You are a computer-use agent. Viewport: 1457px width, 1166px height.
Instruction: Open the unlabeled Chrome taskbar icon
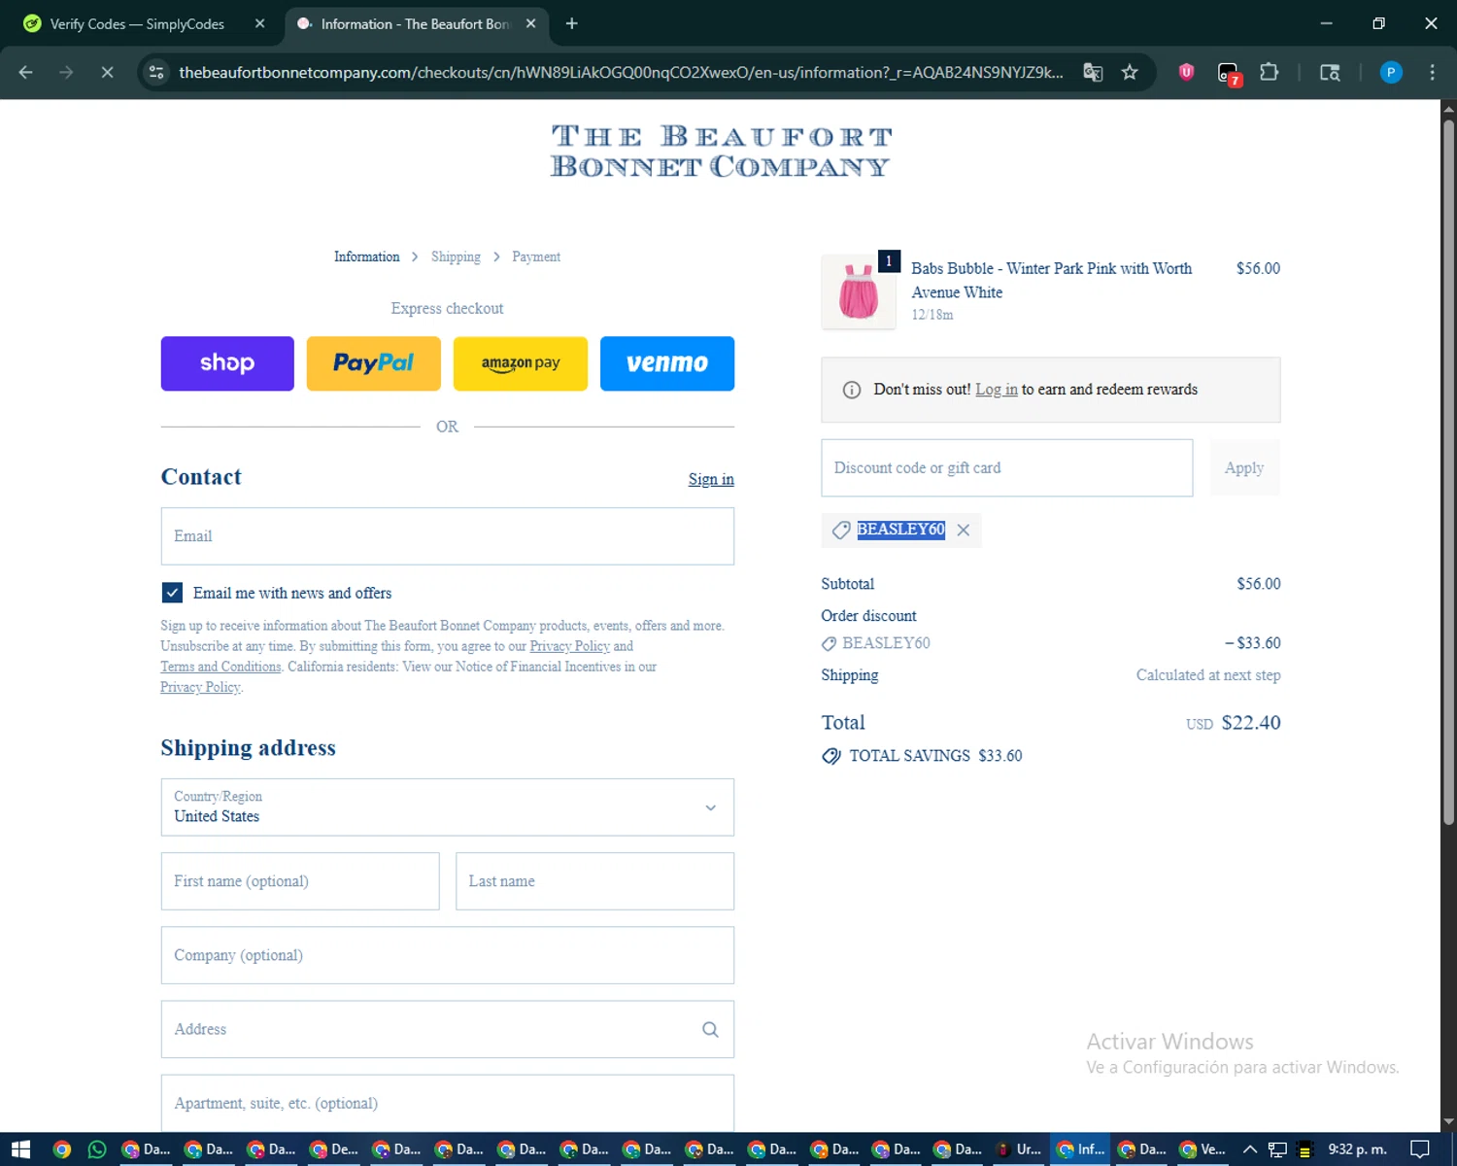tap(62, 1149)
